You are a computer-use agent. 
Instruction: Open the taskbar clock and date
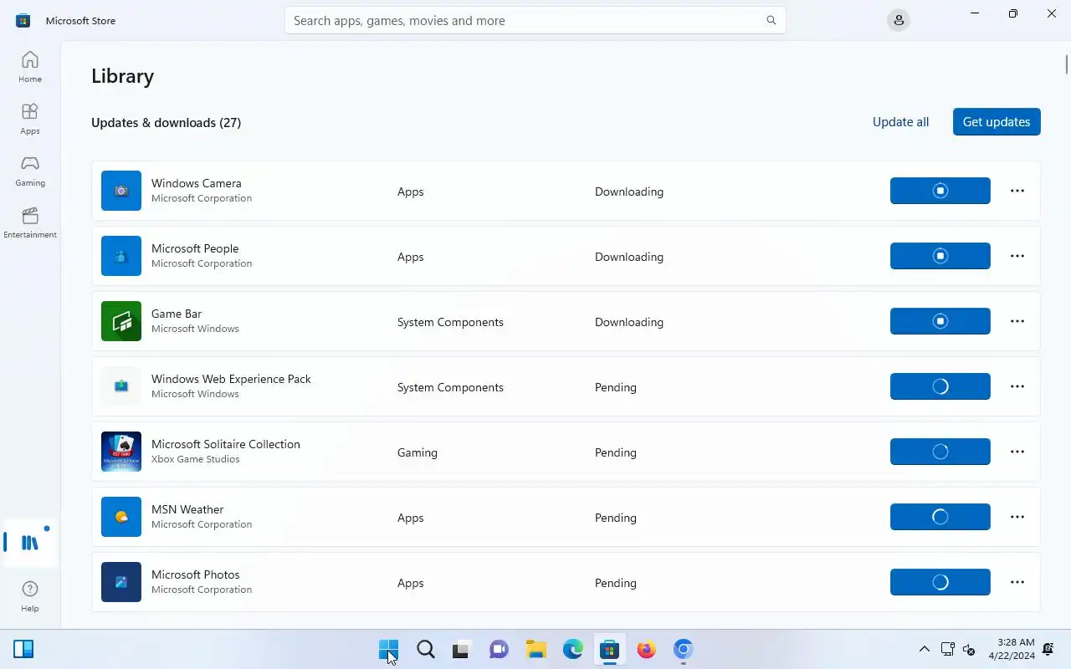(1011, 649)
